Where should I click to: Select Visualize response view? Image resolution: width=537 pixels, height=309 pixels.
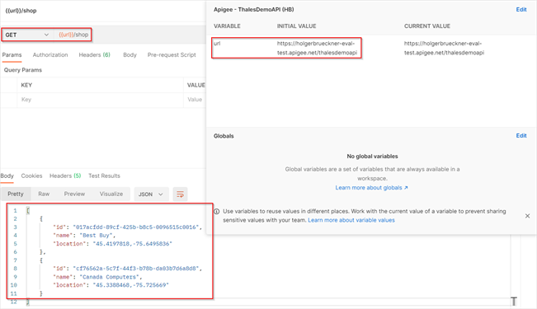point(111,194)
